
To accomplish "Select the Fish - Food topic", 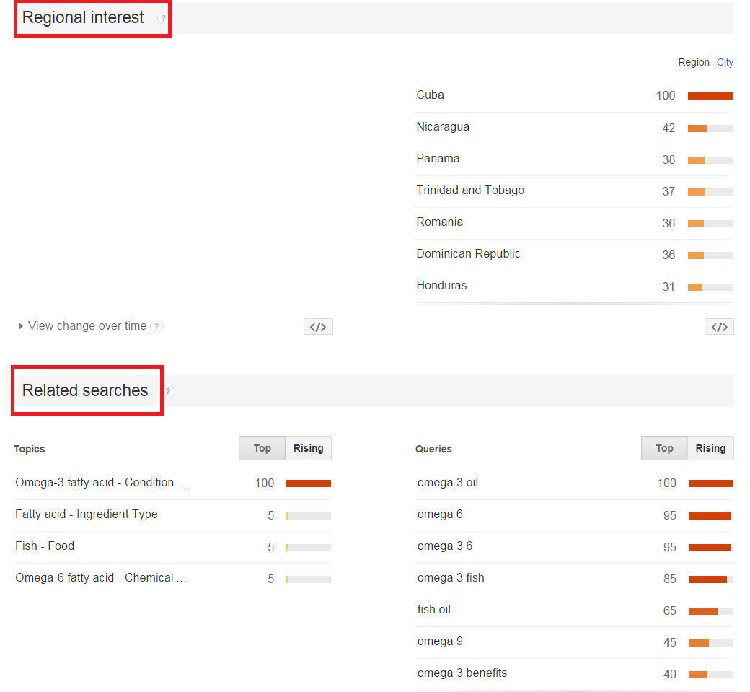I will click(x=45, y=546).
